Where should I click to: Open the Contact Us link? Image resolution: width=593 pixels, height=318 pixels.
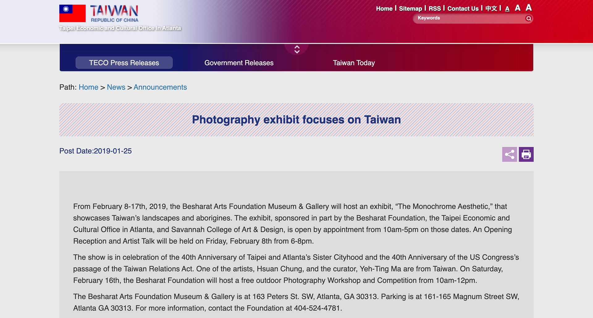click(463, 9)
